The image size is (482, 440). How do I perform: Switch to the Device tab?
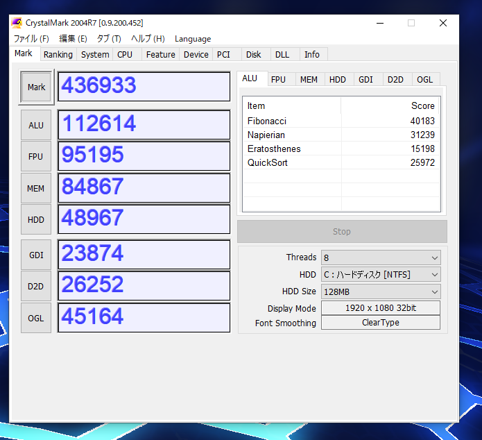coord(196,54)
